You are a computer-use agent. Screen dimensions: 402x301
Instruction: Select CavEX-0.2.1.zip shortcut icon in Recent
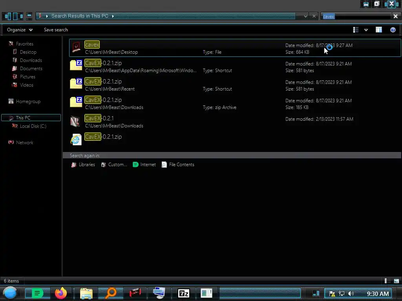(76, 83)
